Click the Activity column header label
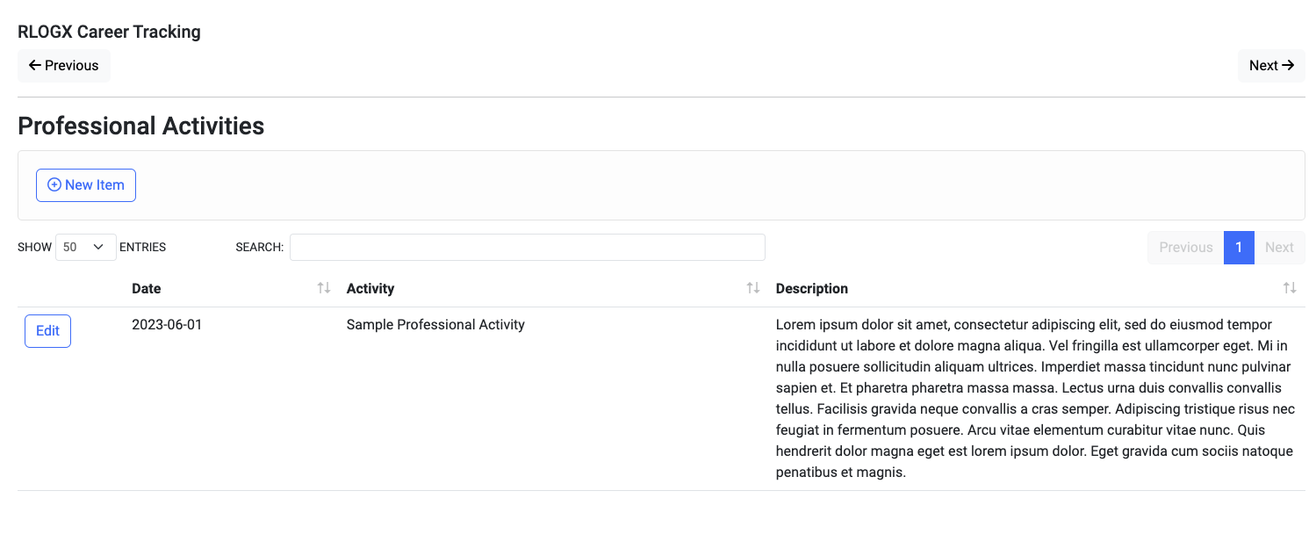Image resolution: width=1316 pixels, height=556 pixels. (x=370, y=289)
